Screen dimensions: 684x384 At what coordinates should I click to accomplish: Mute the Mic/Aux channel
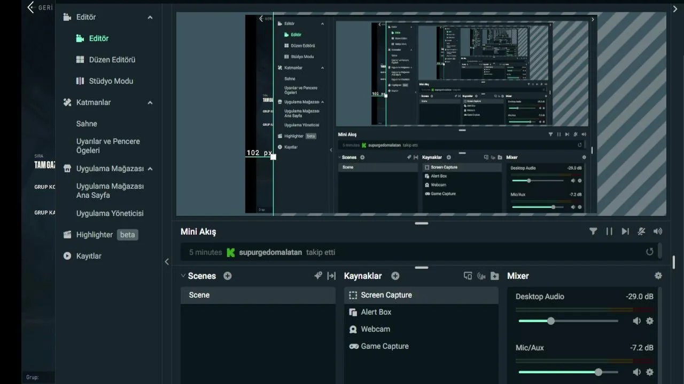(x=637, y=372)
